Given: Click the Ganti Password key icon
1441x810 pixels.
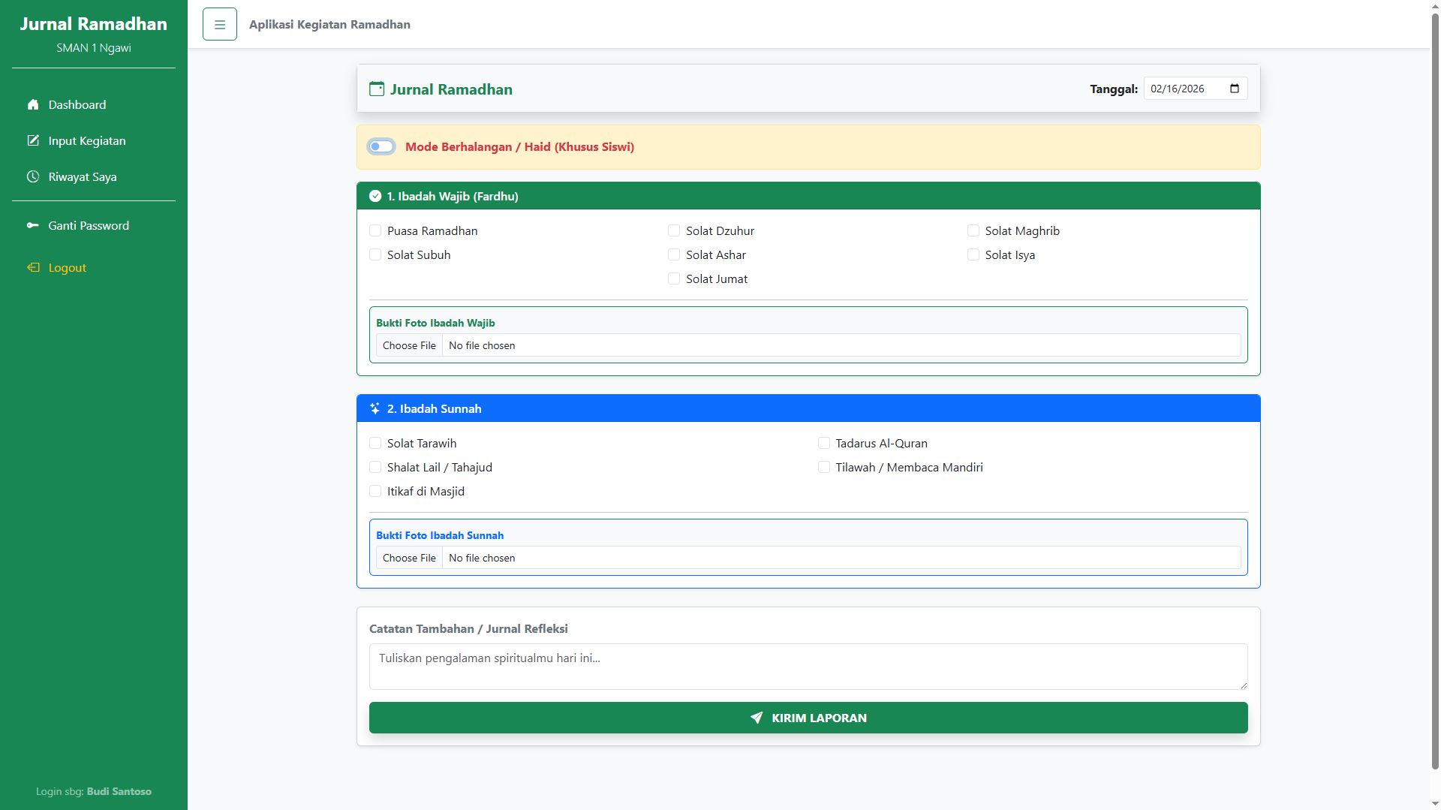Looking at the screenshot, I should (33, 225).
